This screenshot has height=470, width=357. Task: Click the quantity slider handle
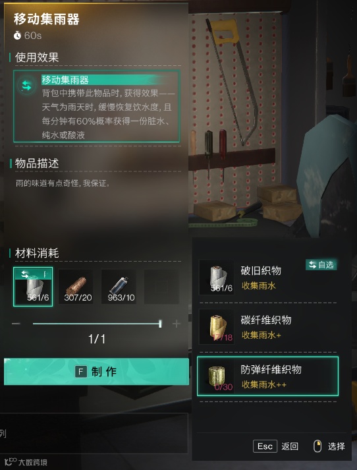click(x=160, y=324)
